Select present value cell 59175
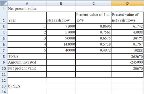The image size is (144, 94). (127, 38)
